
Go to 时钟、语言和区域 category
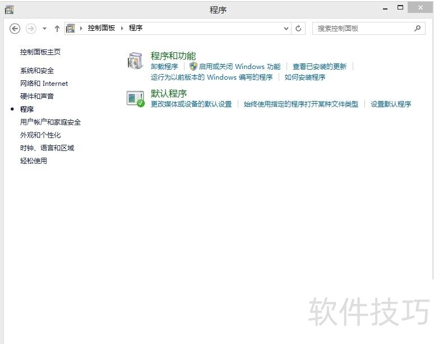click(47, 148)
